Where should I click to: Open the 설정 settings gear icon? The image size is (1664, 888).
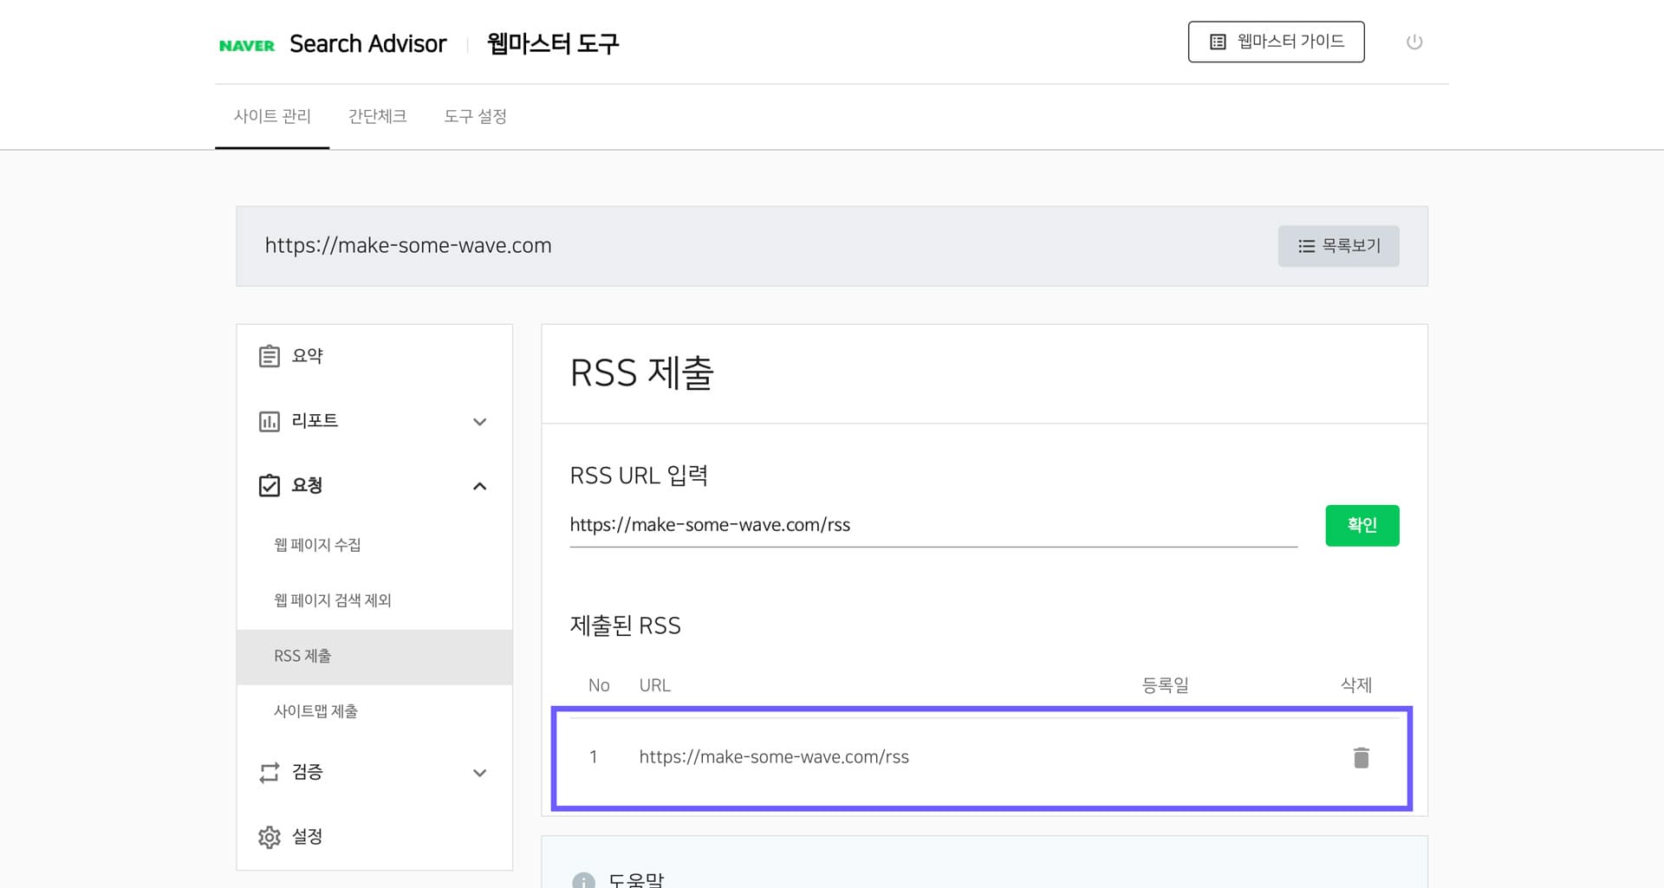[269, 836]
